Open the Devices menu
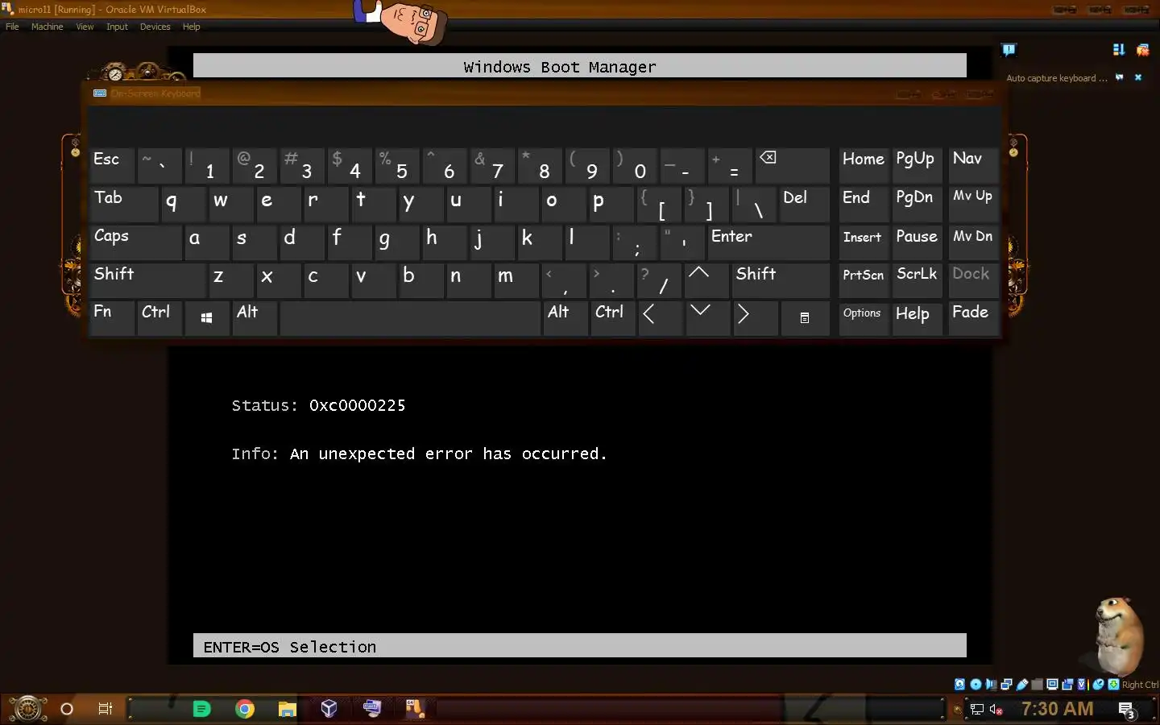 [155, 27]
